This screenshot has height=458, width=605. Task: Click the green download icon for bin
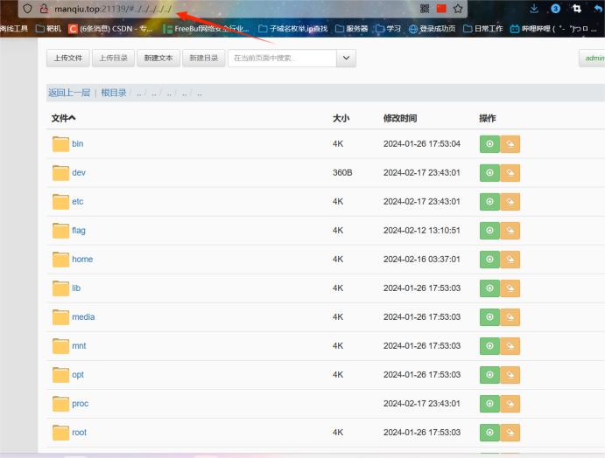(x=489, y=144)
